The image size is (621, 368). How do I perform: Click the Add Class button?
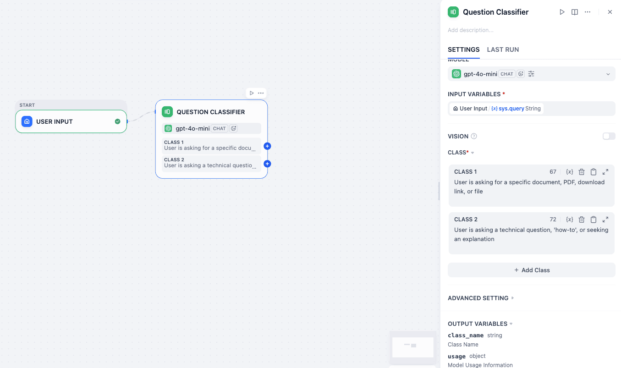[x=531, y=270]
